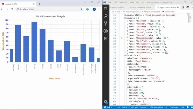The image size is (193, 109).
Task: Reload the localhost page
Action: pos(12,9)
